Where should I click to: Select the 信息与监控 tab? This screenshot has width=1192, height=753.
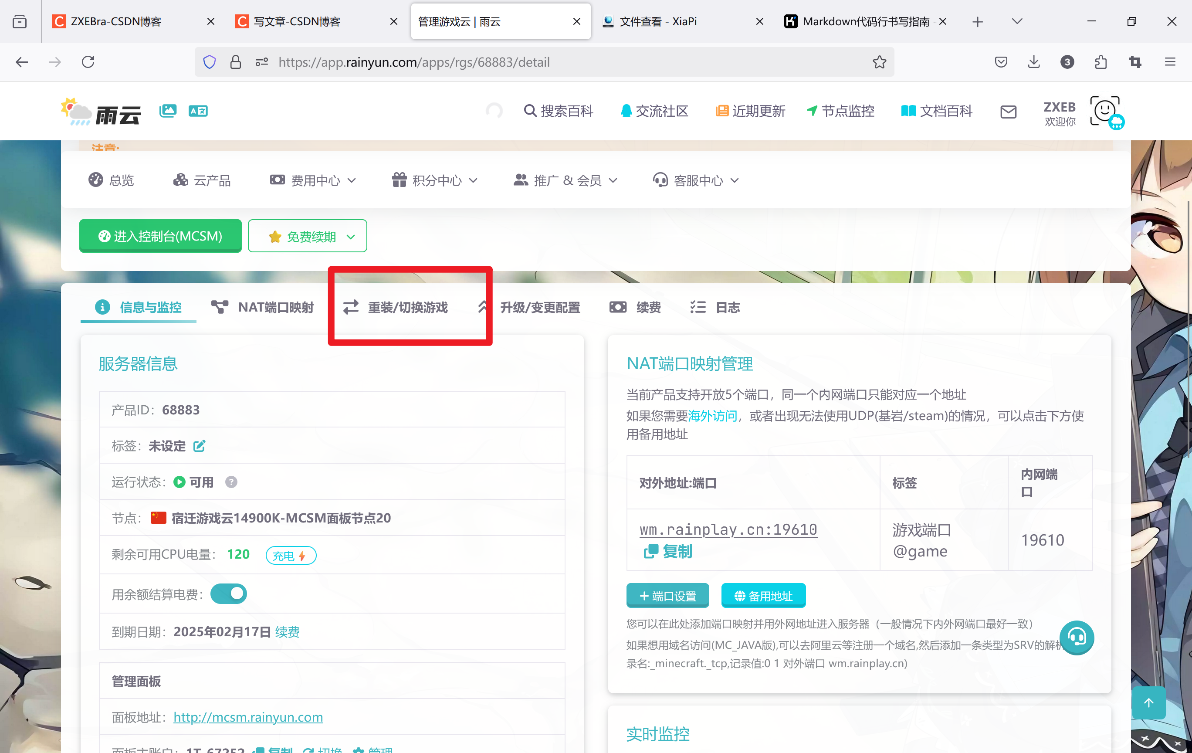pos(138,308)
